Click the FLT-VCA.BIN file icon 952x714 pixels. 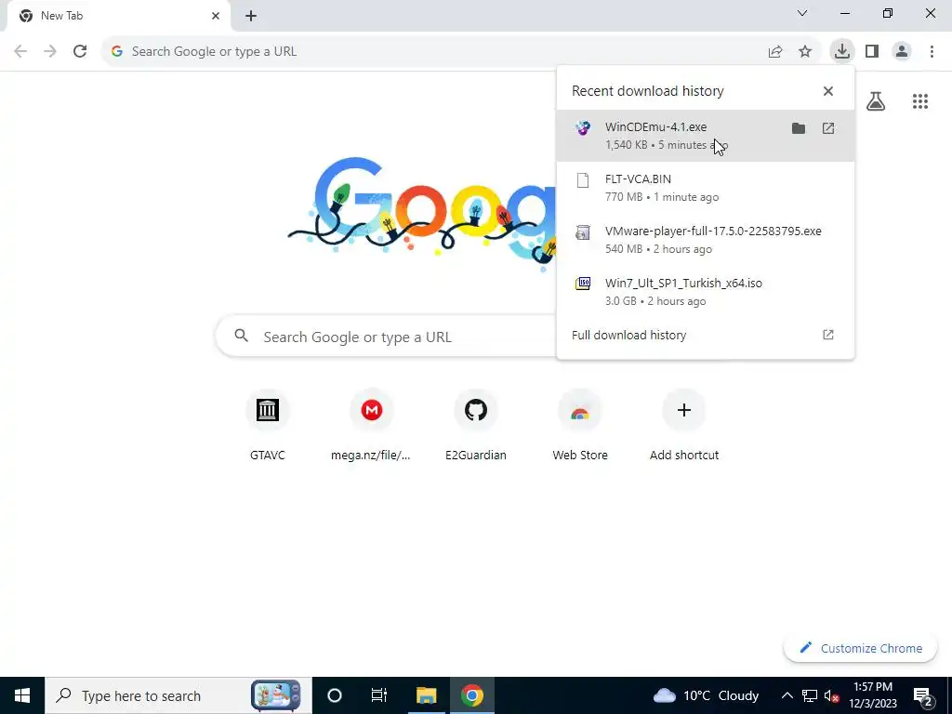click(x=583, y=180)
